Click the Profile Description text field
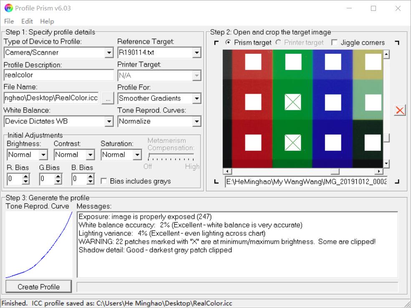Image resolution: width=411 pixels, height=308 pixels. [x=58, y=75]
